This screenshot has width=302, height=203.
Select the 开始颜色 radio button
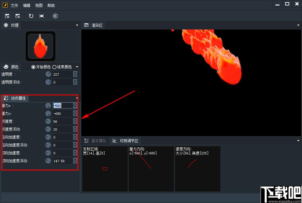tap(33, 67)
